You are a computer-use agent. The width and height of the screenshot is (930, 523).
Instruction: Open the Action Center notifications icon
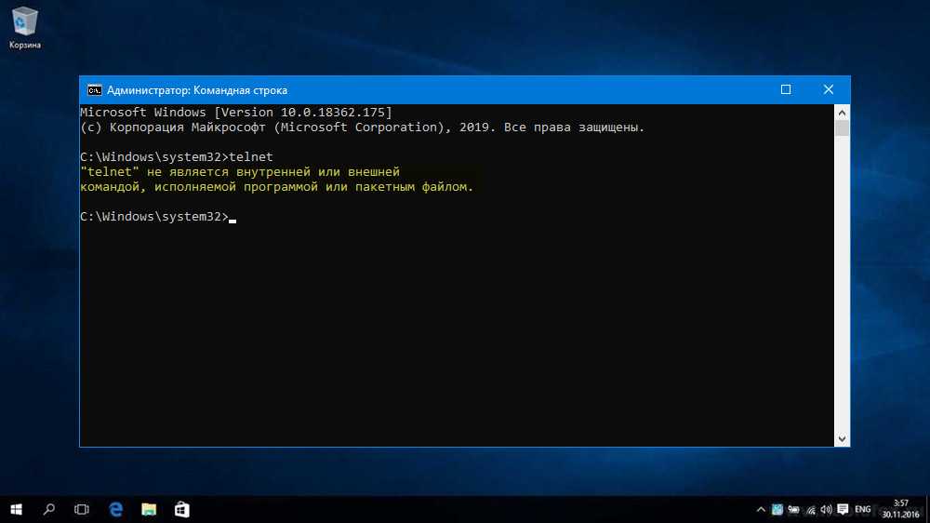(843, 510)
